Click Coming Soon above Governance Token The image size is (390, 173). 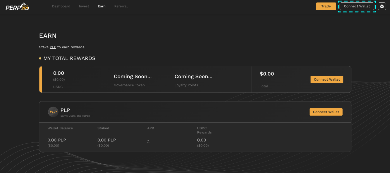133,77
